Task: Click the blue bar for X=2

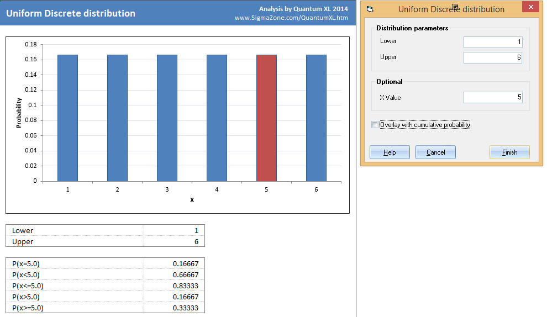Action: (117, 118)
